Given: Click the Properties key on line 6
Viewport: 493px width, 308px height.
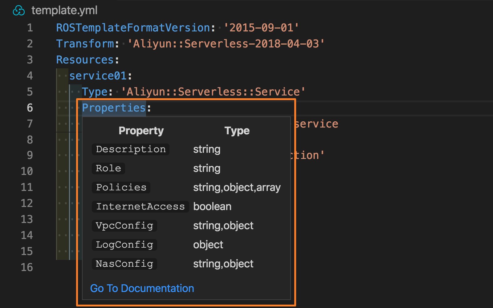Looking at the screenshot, I should point(114,108).
